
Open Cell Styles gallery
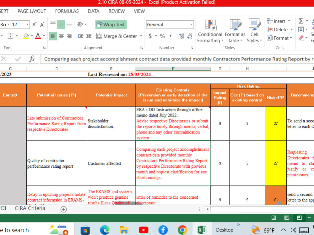254,31
